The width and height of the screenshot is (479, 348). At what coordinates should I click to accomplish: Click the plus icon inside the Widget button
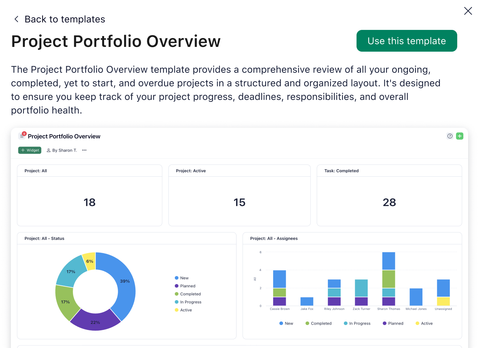click(x=23, y=150)
